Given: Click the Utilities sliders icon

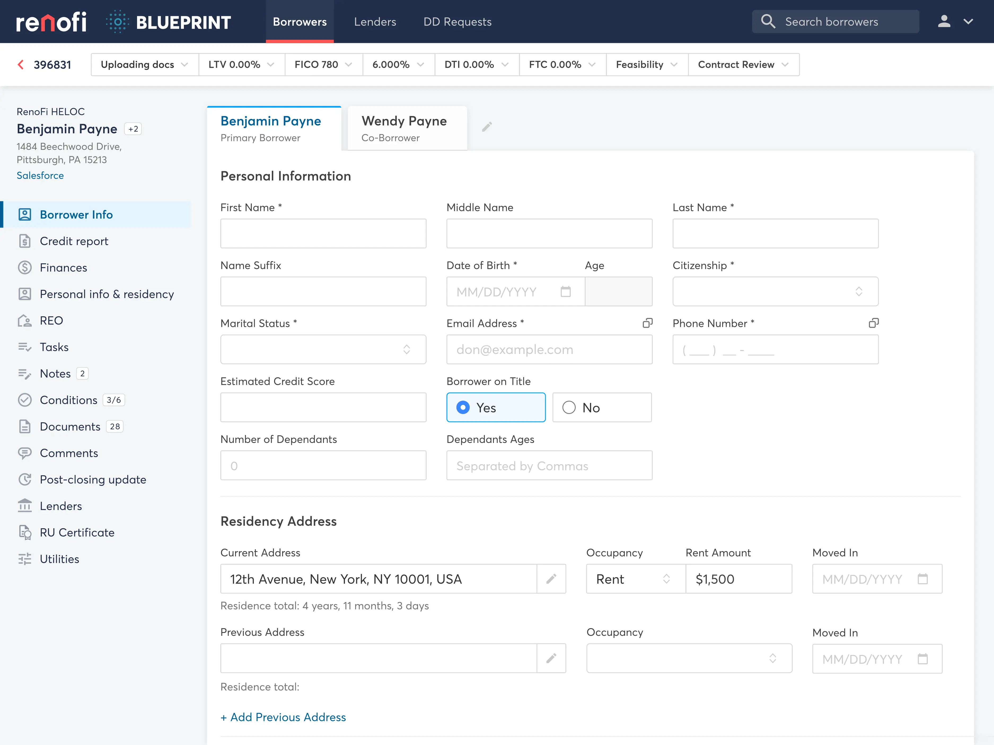Looking at the screenshot, I should 25,559.
